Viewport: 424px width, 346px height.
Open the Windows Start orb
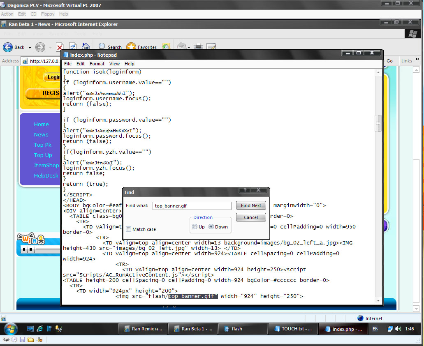11,329
